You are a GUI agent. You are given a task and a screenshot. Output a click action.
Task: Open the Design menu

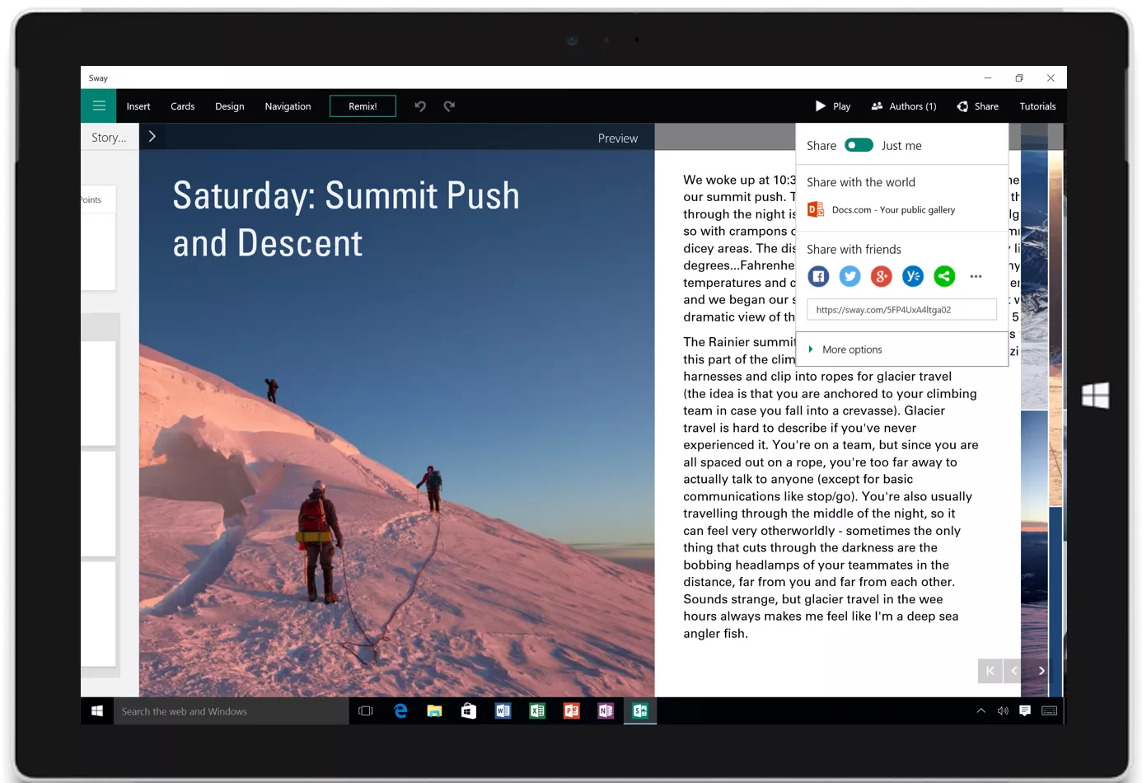pos(229,106)
